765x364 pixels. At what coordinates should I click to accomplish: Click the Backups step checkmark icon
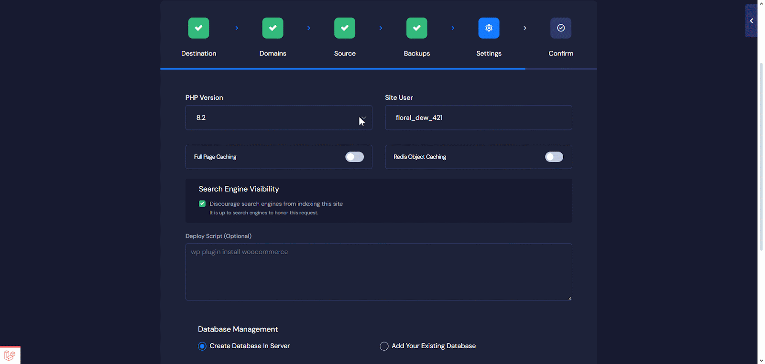pyautogui.click(x=416, y=28)
